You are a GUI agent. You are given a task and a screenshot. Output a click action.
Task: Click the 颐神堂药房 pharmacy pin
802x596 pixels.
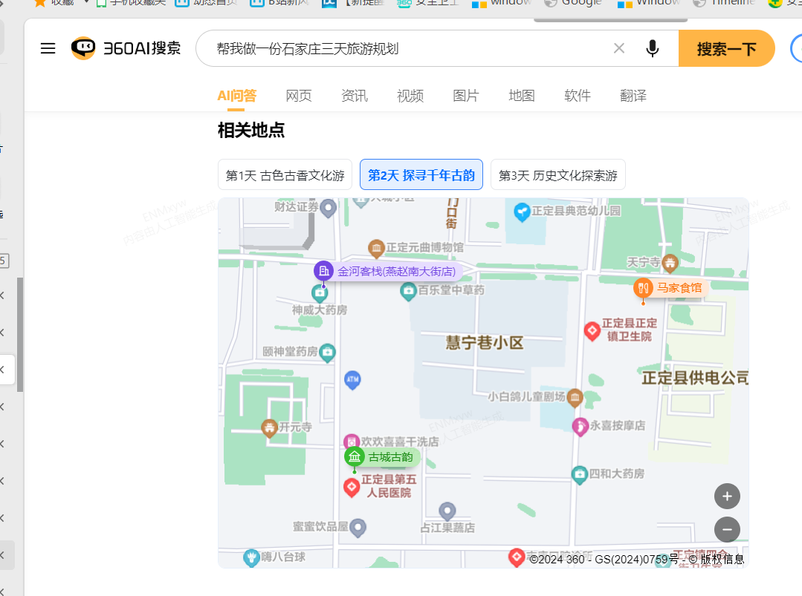click(x=327, y=353)
